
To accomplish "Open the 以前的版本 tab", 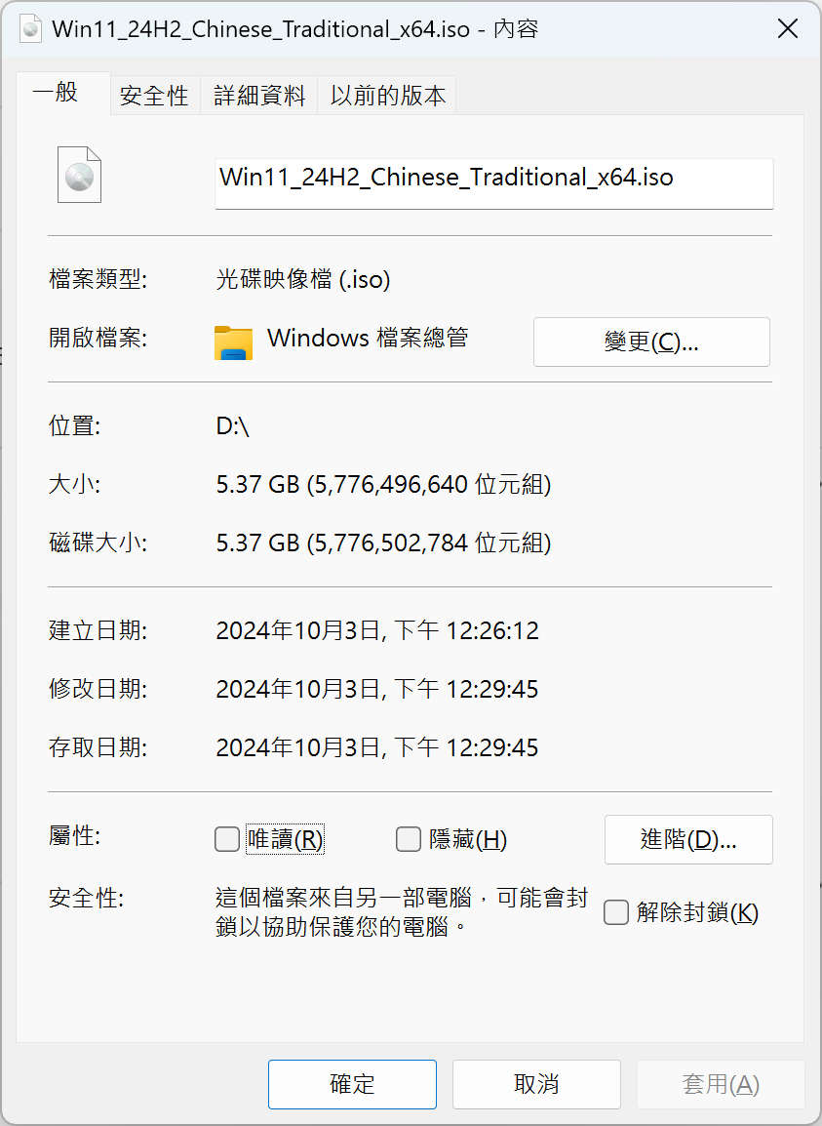I will (x=387, y=96).
